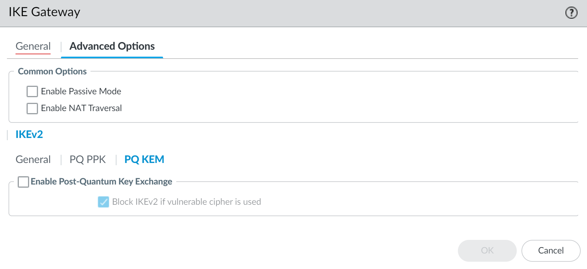Switch to the IKEv2 General sub-tab
The height and width of the screenshot is (269, 587).
click(33, 160)
